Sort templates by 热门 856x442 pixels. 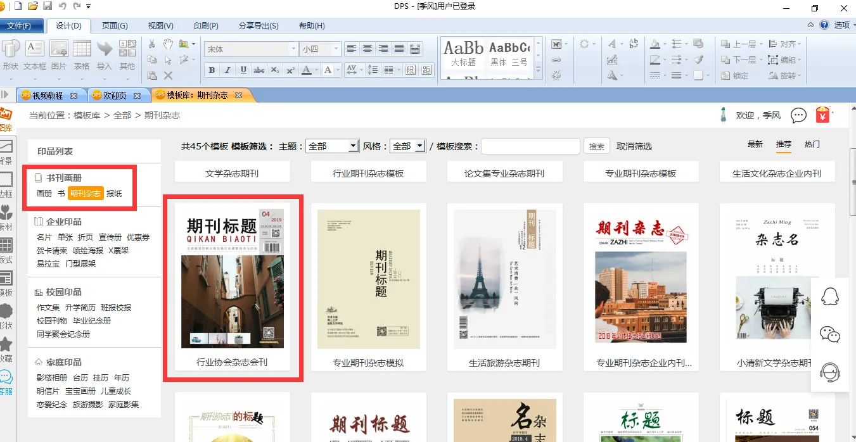click(x=812, y=144)
